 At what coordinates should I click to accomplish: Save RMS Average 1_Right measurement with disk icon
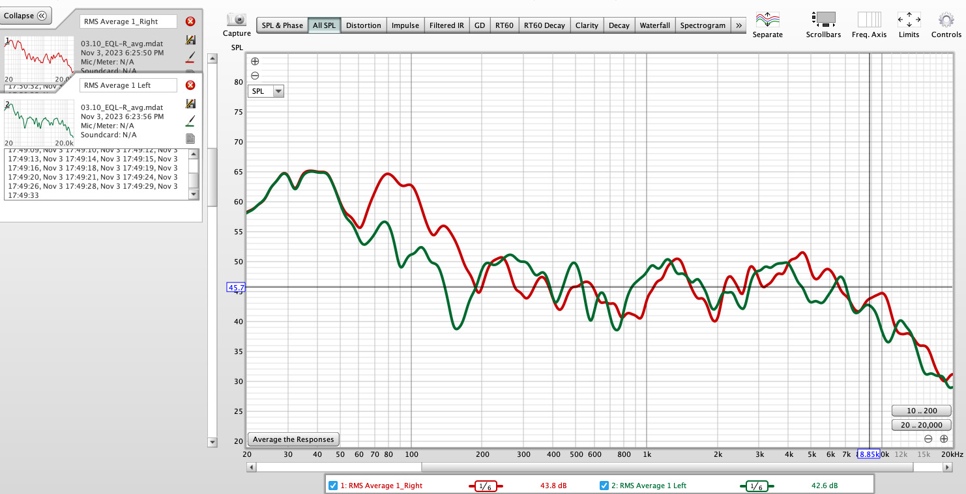(x=191, y=40)
